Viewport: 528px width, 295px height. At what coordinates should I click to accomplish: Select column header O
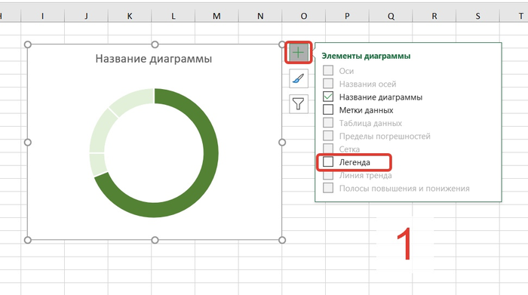[304, 16]
